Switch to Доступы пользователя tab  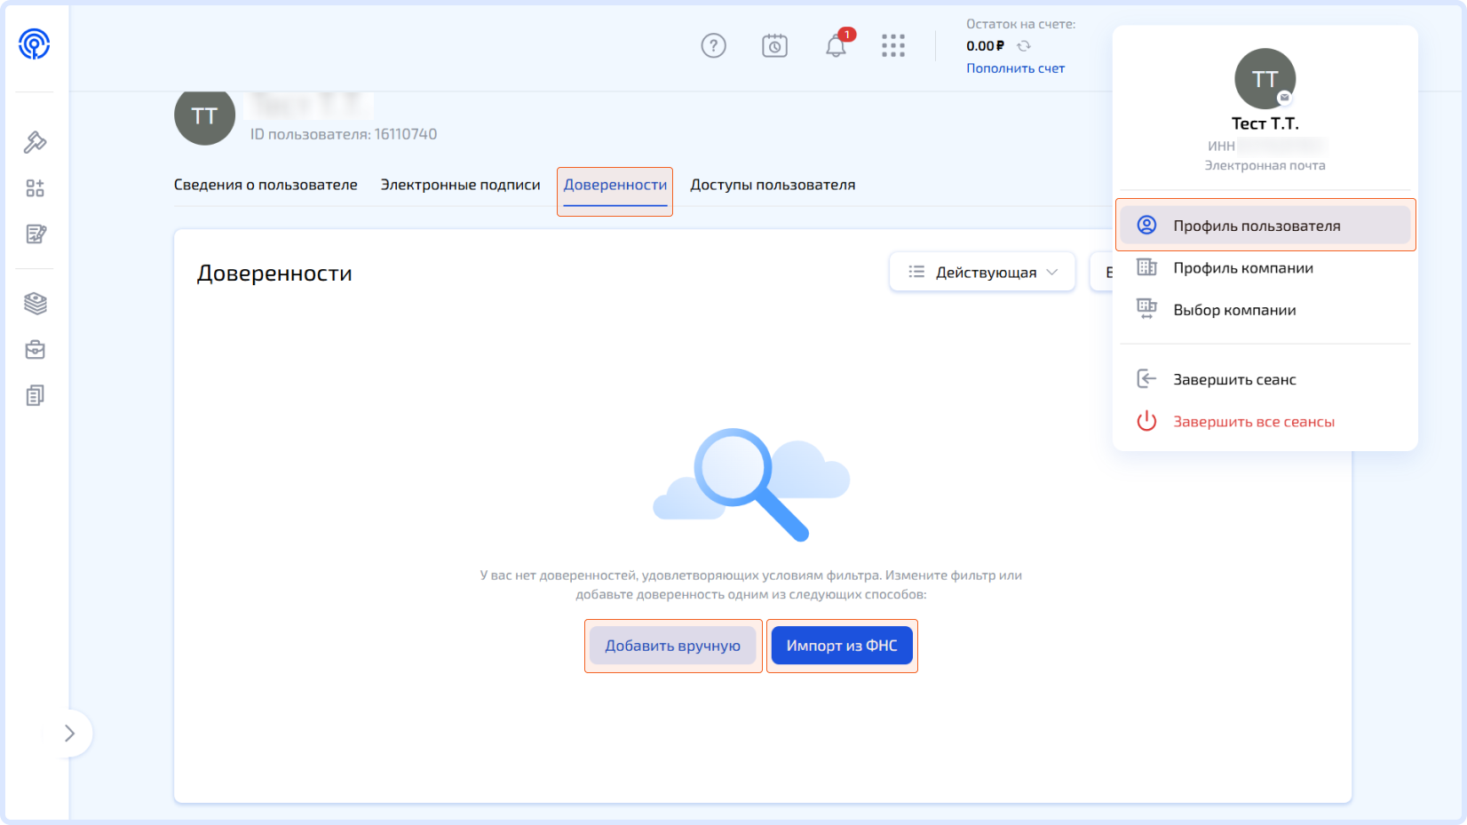(x=773, y=185)
